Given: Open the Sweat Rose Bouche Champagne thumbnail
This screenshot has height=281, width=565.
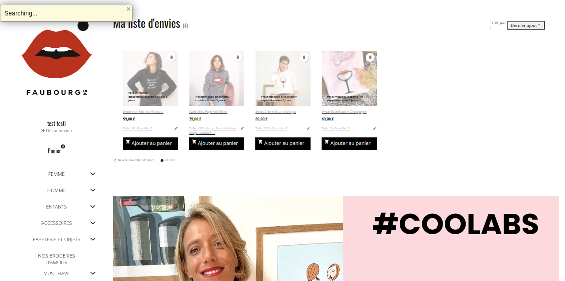Looking at the screenshot, I should click(x=349, y=78).
